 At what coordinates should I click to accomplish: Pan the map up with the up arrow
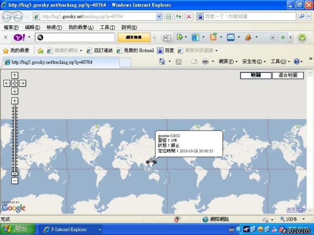click(15, 75)
